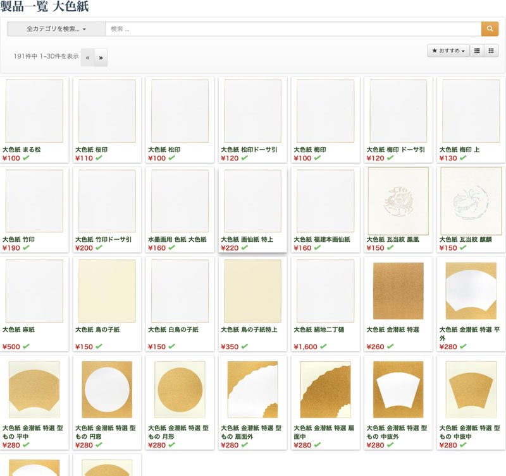Switch to list view layout
This screenshot has width=506, height=476.
(477, 51)
